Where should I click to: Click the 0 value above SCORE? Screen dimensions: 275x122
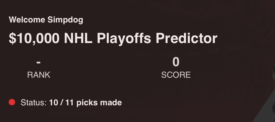[176, 62]
